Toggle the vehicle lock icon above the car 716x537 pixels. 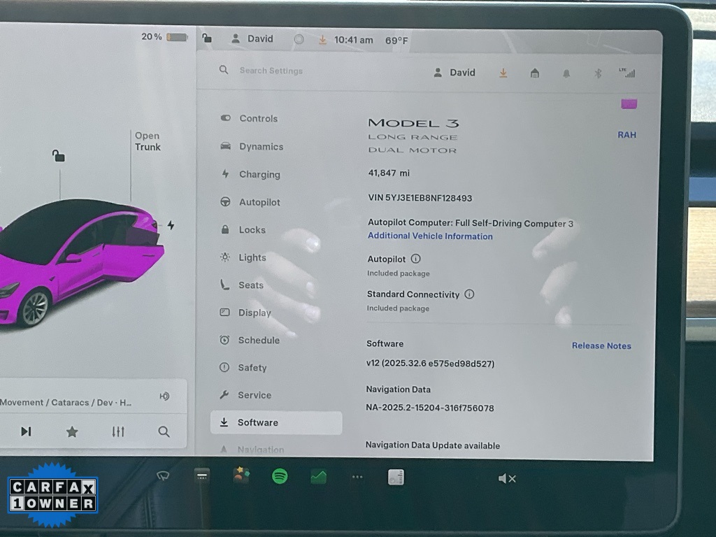tap(58, 157)
